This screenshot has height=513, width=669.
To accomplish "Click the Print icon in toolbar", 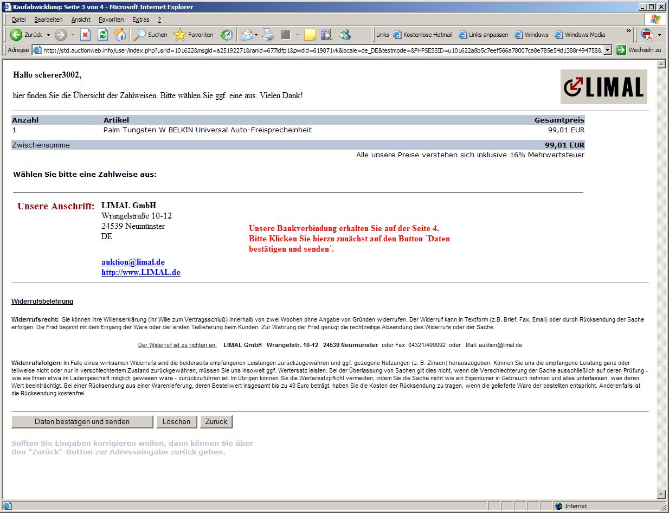I will click(268, 35).
